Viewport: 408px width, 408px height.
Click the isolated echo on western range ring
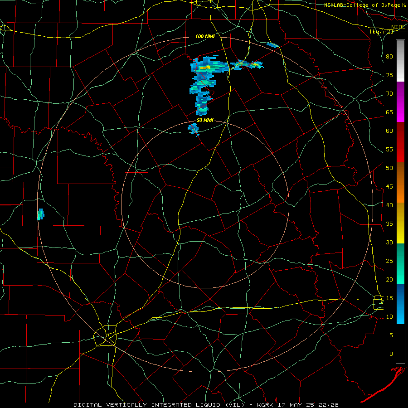[x=41, y=214]
